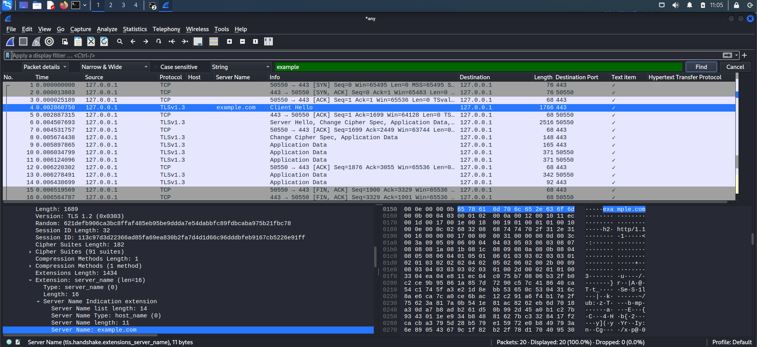Click the find packet magnifier icon
The height and width of the screenshot is (347, 757).
click(120, 41)
